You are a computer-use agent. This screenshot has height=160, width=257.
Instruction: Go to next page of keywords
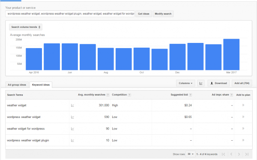point(239,154)
